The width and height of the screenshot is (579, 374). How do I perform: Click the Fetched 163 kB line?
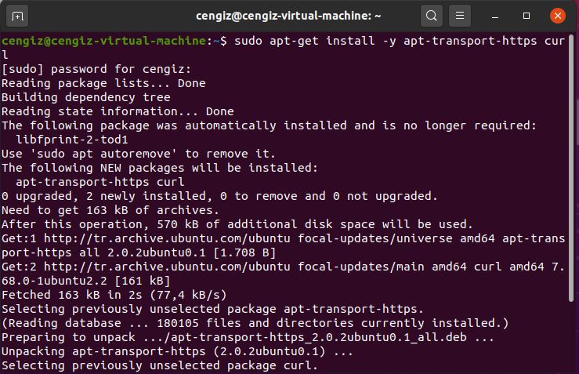[x=114, y=295]
